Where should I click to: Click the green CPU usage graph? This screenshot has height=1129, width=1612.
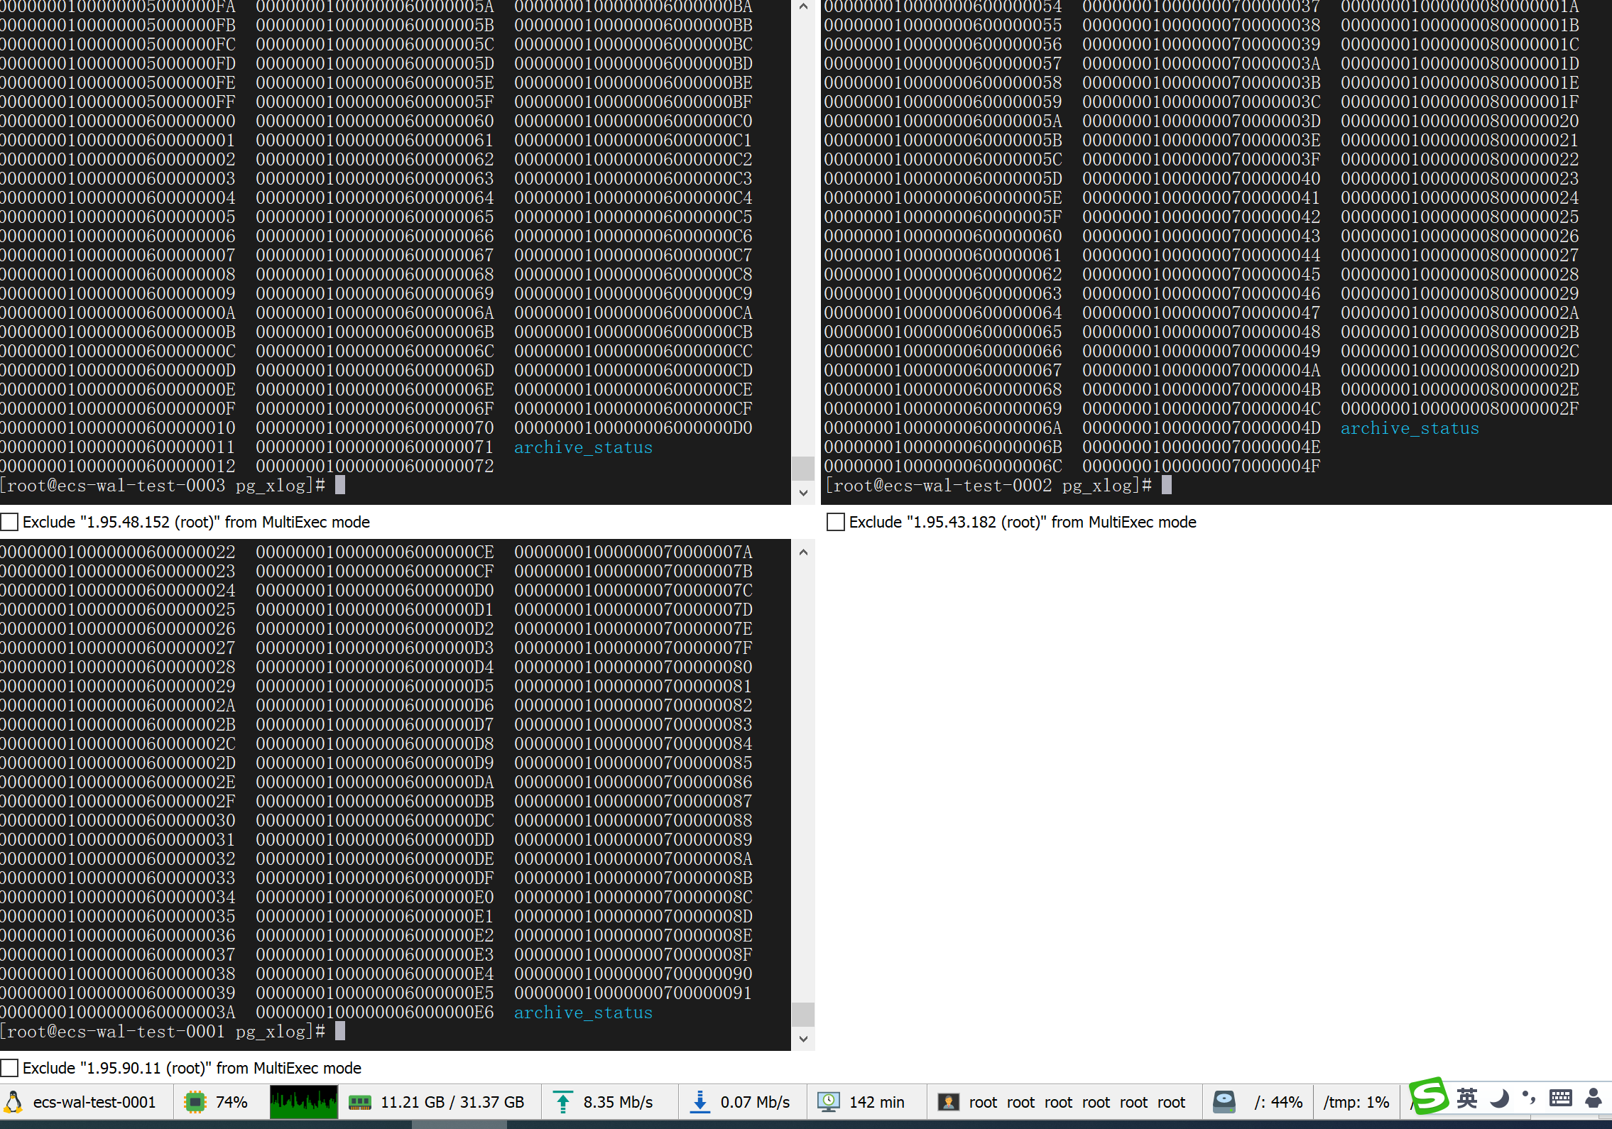pyautogui.click(x=303, y=1101)
